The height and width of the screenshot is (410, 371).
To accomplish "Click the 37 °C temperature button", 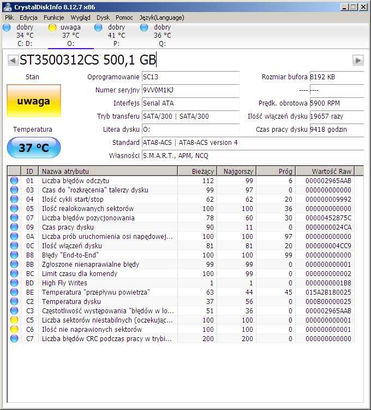I will [x=34, y=148].
